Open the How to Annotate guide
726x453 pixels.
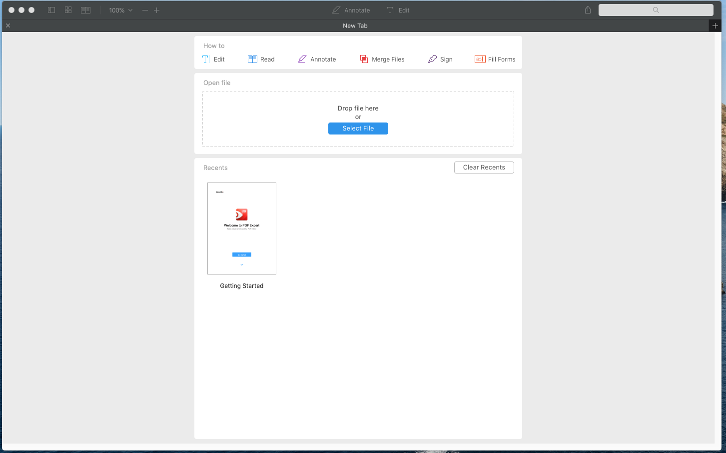[x=317, y=59]
